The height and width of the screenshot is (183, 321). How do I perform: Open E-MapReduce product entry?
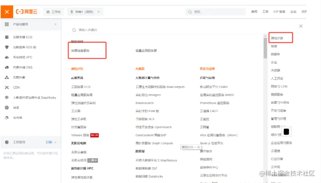156,160
